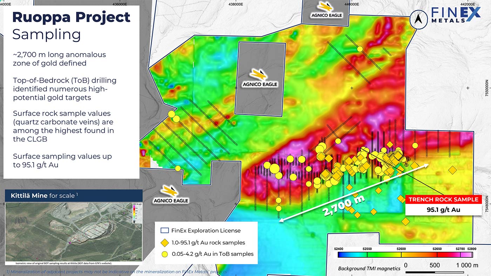
Task: Click the Top-of-Bedrock (ToB) drilling paragraph
Action: point(65,89)
